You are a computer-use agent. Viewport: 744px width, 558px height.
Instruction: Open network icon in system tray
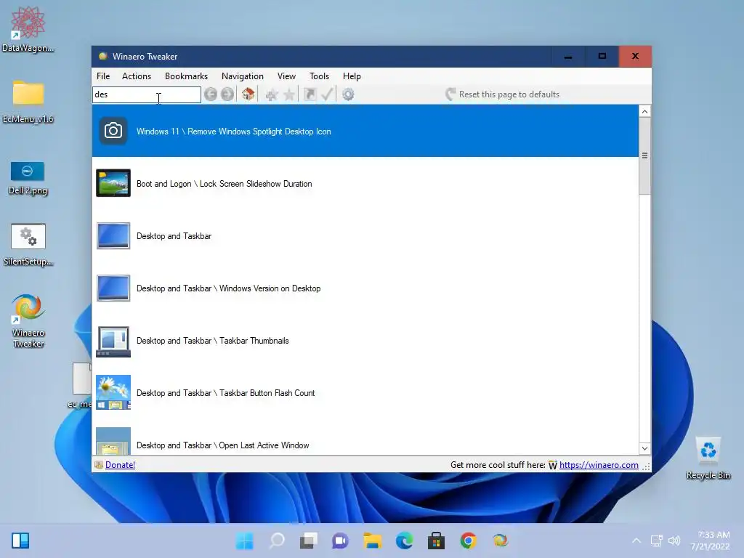[x=656, y=541]
